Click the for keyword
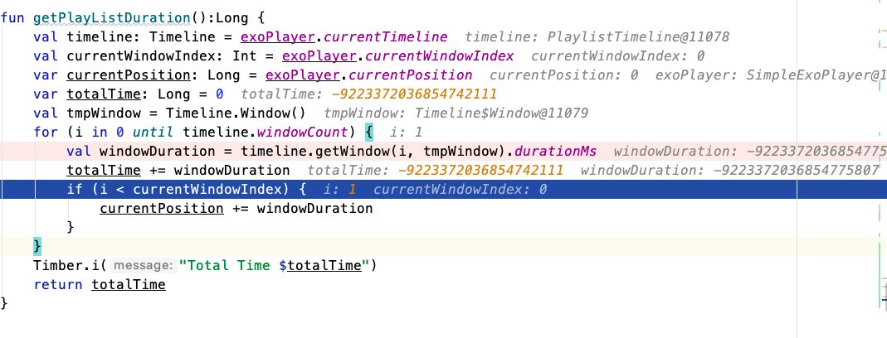The width and height of the screenshot is (887, 338). [x=46, y=133]
